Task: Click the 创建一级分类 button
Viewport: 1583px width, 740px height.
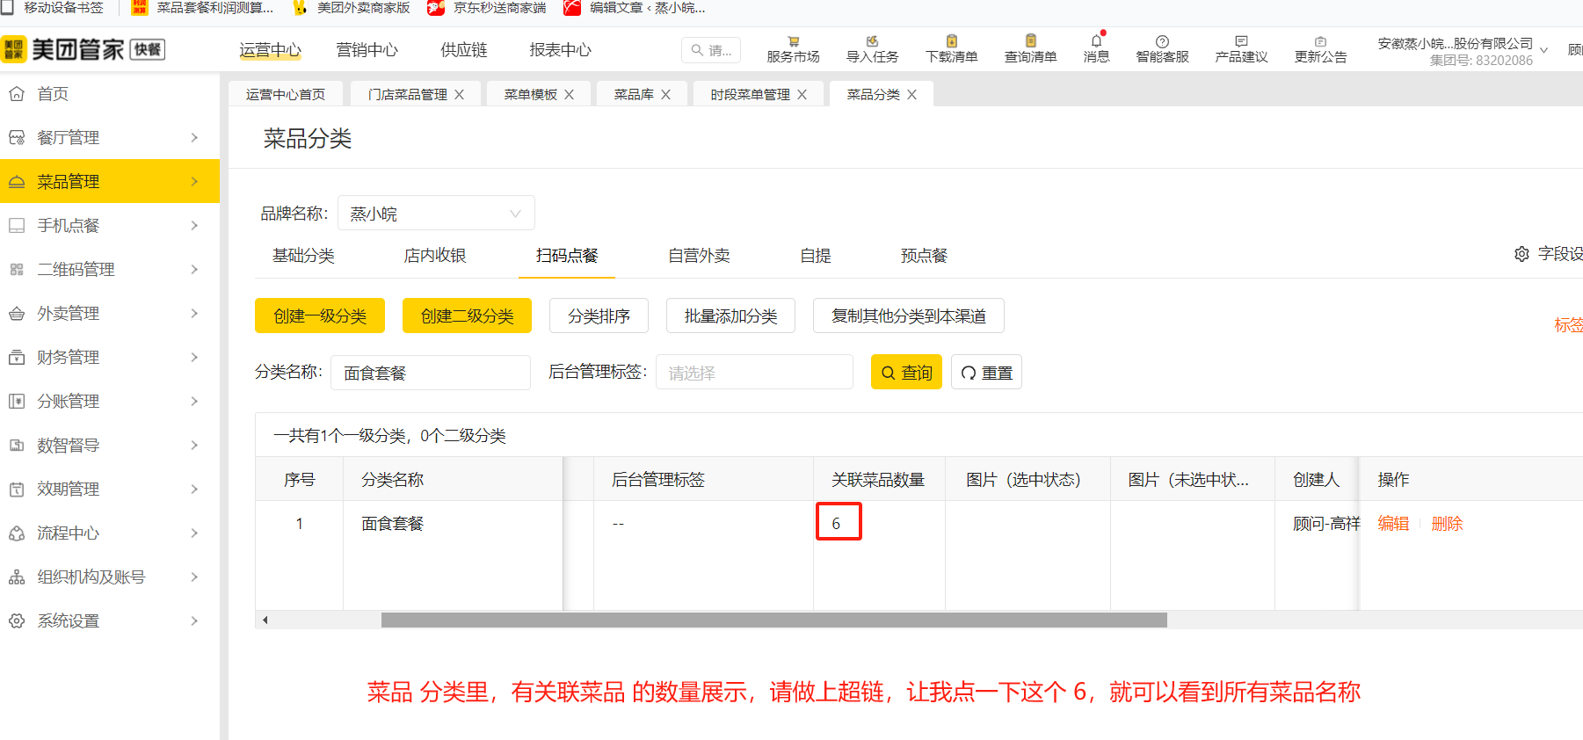Action: (x=320, y=316)
